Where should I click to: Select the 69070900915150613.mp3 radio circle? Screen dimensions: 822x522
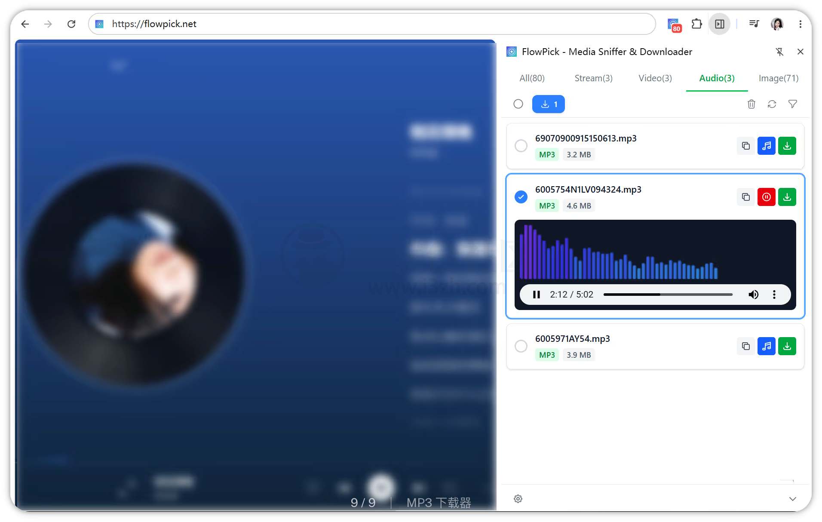[521, 146]
